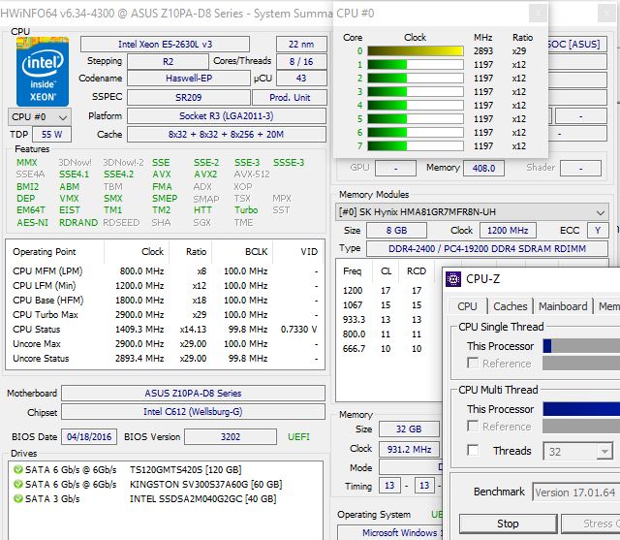This screenshot has width=620, height=540.
Task: Click Multi Thread This Processor bar in CPU-Z
Action: [x=581, y=409]
